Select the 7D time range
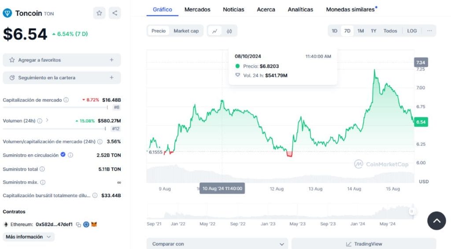The height and width of the screenshot is (249, 451). (347, 31)
